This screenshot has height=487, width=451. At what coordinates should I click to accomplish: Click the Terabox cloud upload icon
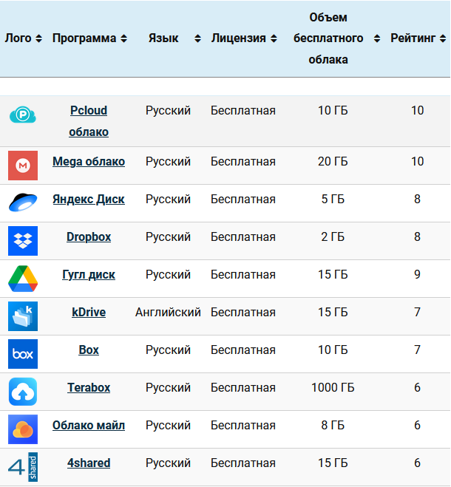23,392
